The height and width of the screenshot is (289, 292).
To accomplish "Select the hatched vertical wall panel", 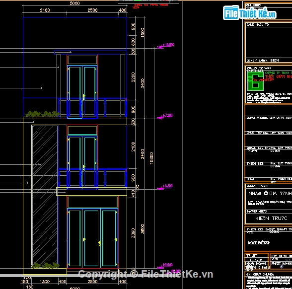I will [45, 197].
